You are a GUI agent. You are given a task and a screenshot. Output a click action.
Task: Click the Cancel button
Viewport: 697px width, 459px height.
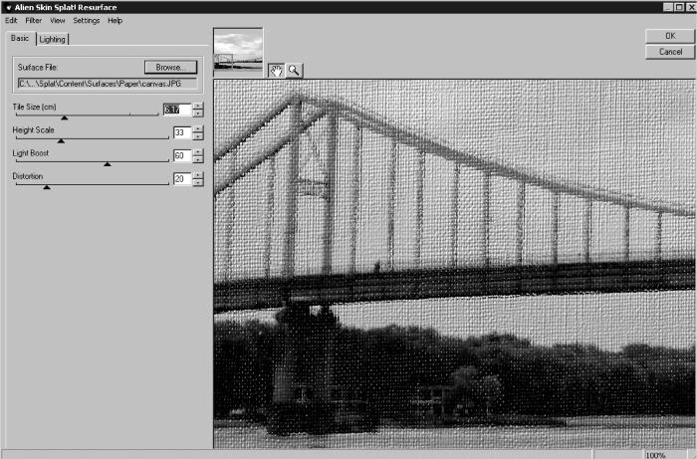670,52
